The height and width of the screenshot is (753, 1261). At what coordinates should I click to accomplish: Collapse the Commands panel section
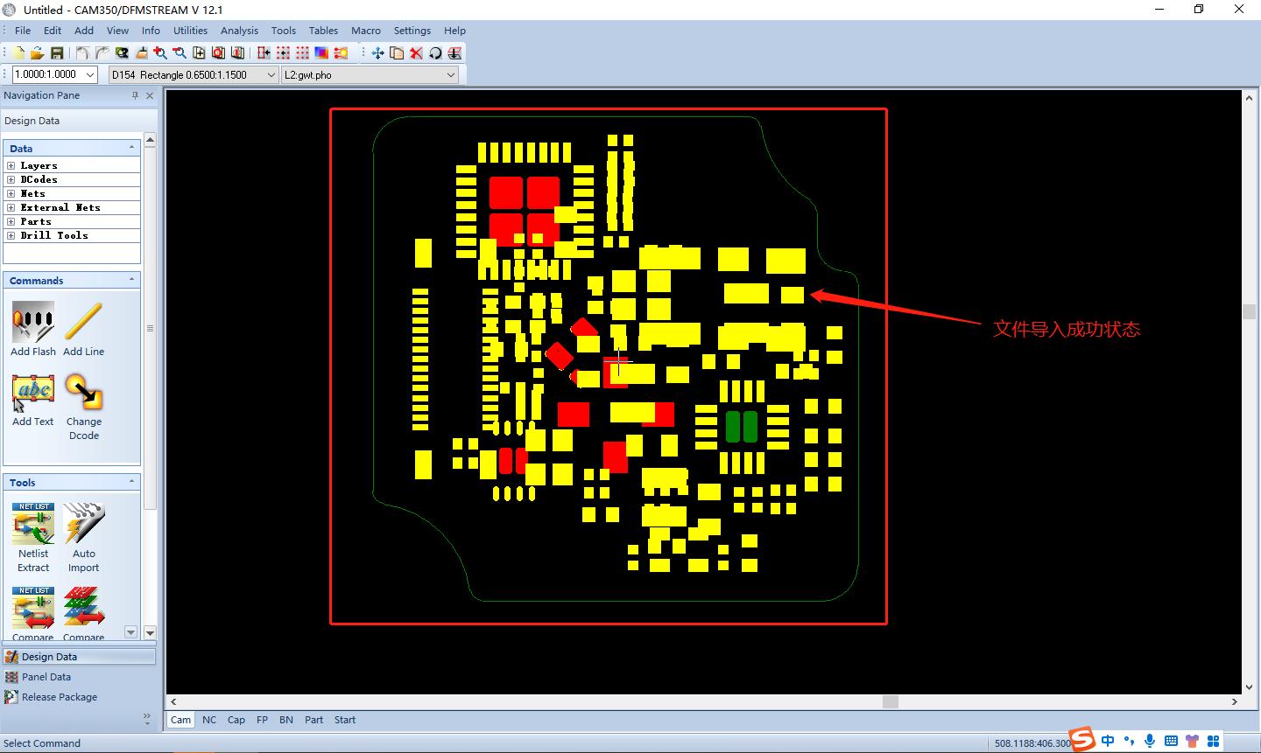[132, 280]
